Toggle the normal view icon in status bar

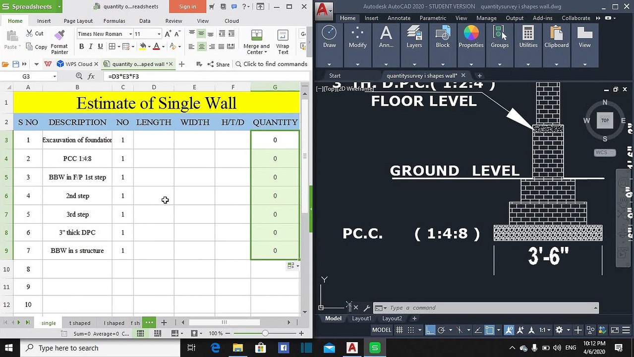coord(141,334)
